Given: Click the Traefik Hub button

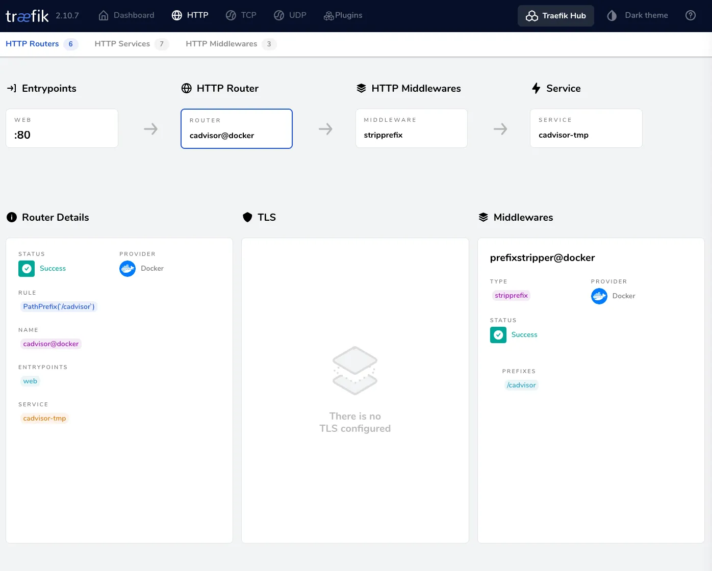Looking at the screenshot, I should 555,16.
